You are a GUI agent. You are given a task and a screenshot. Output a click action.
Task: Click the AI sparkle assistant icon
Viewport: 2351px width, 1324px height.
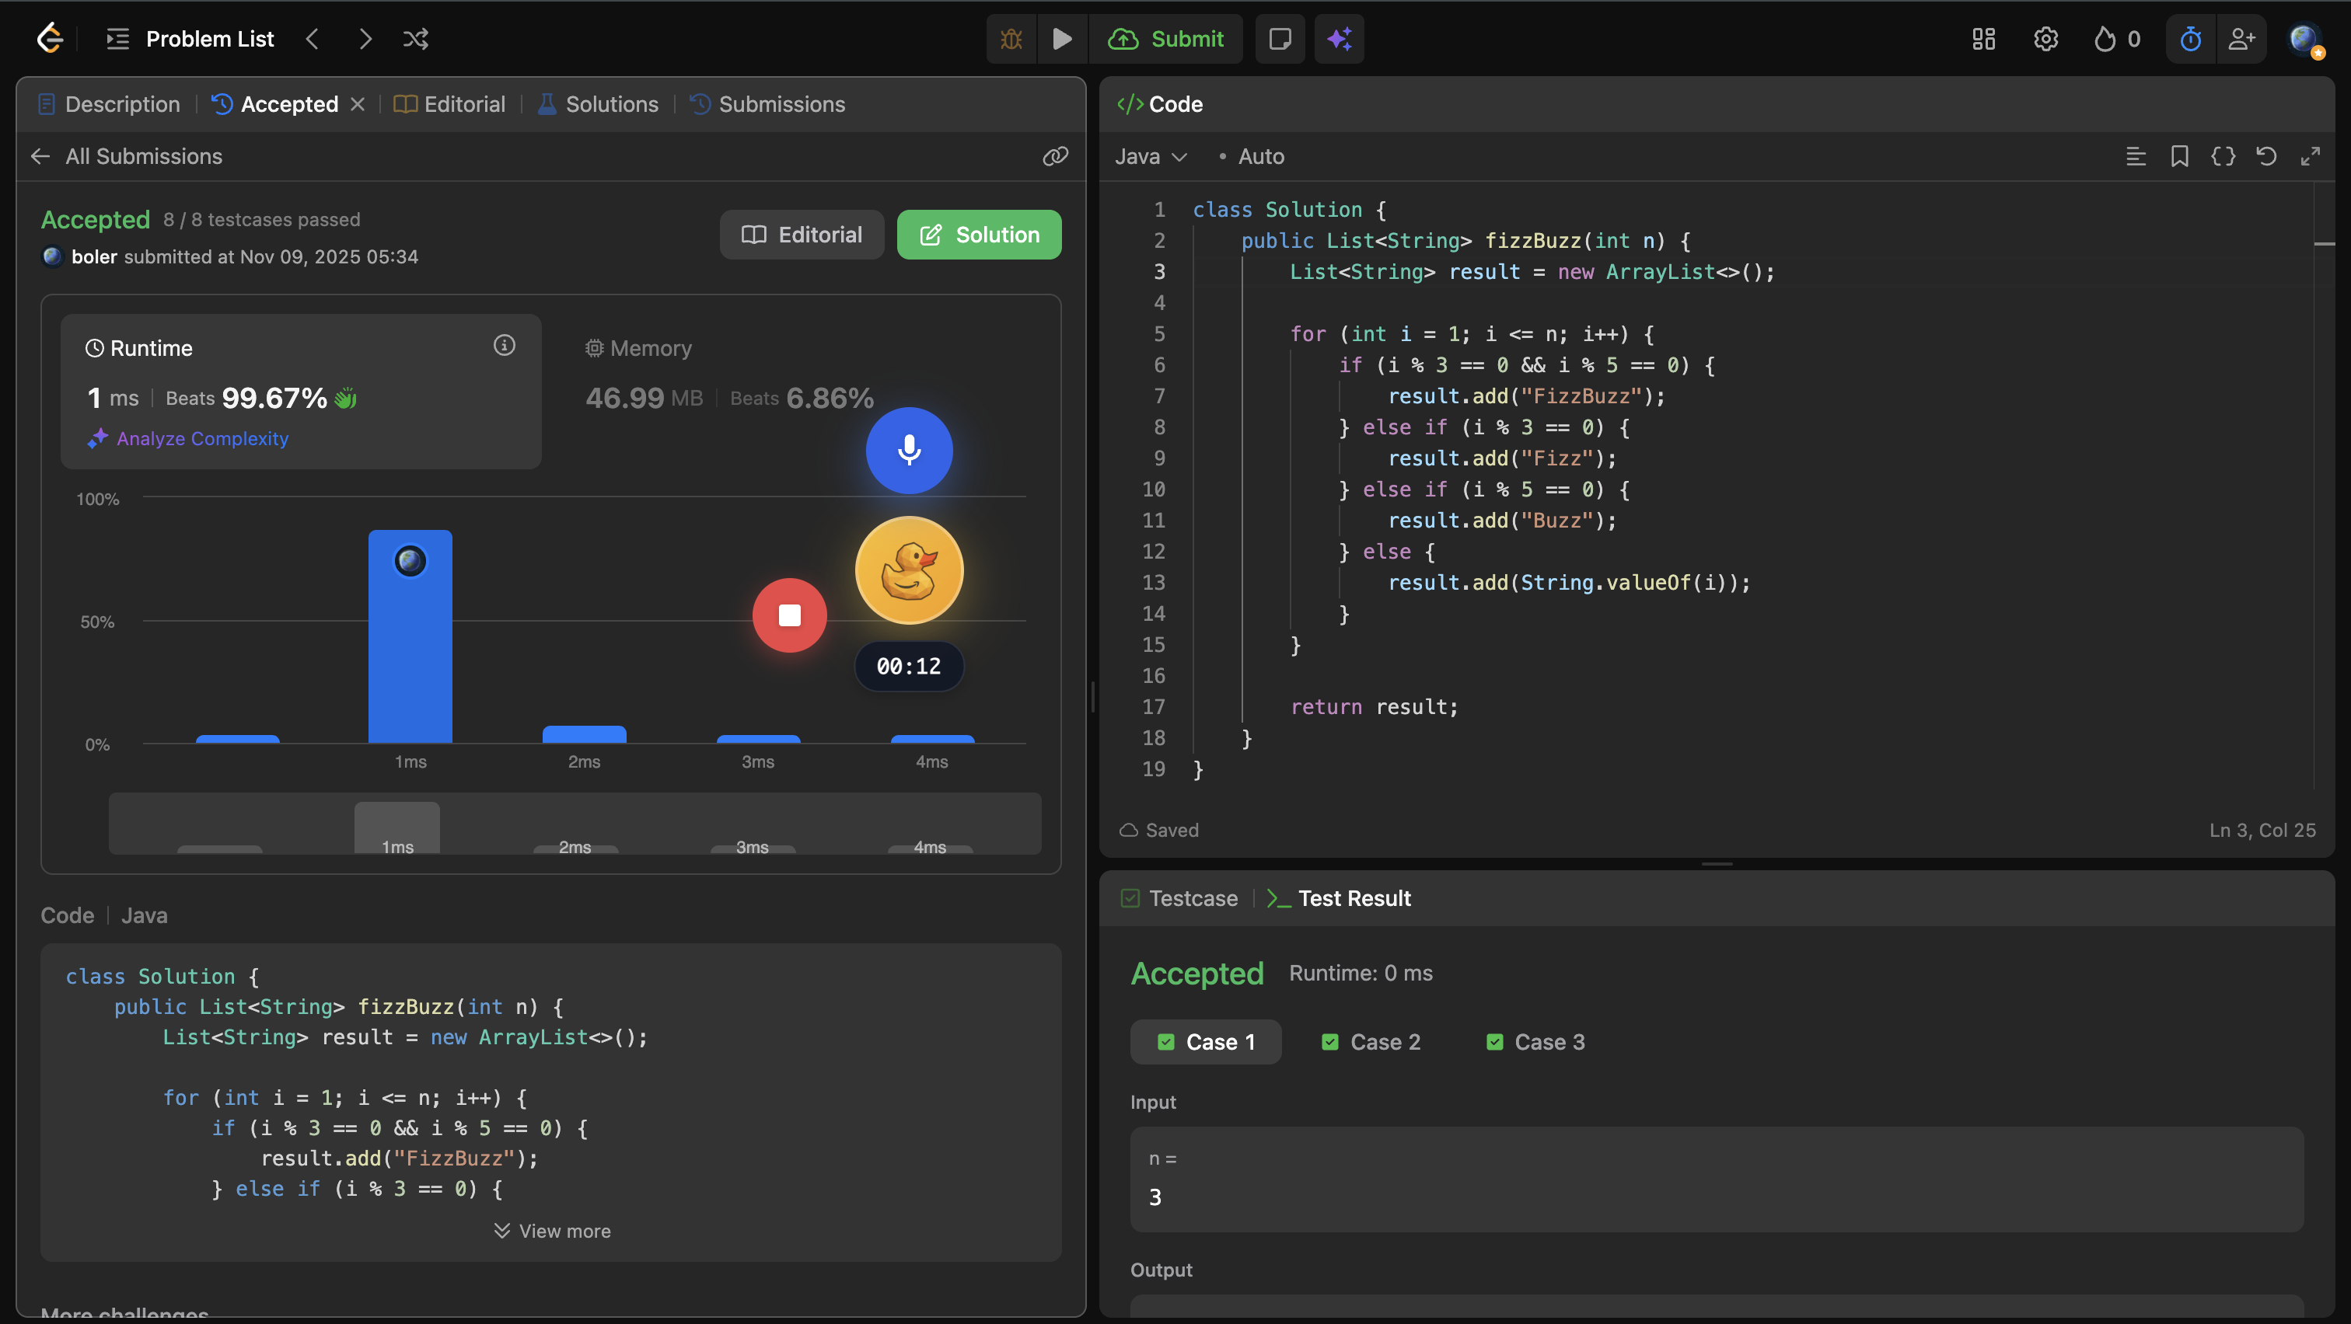1339,39
